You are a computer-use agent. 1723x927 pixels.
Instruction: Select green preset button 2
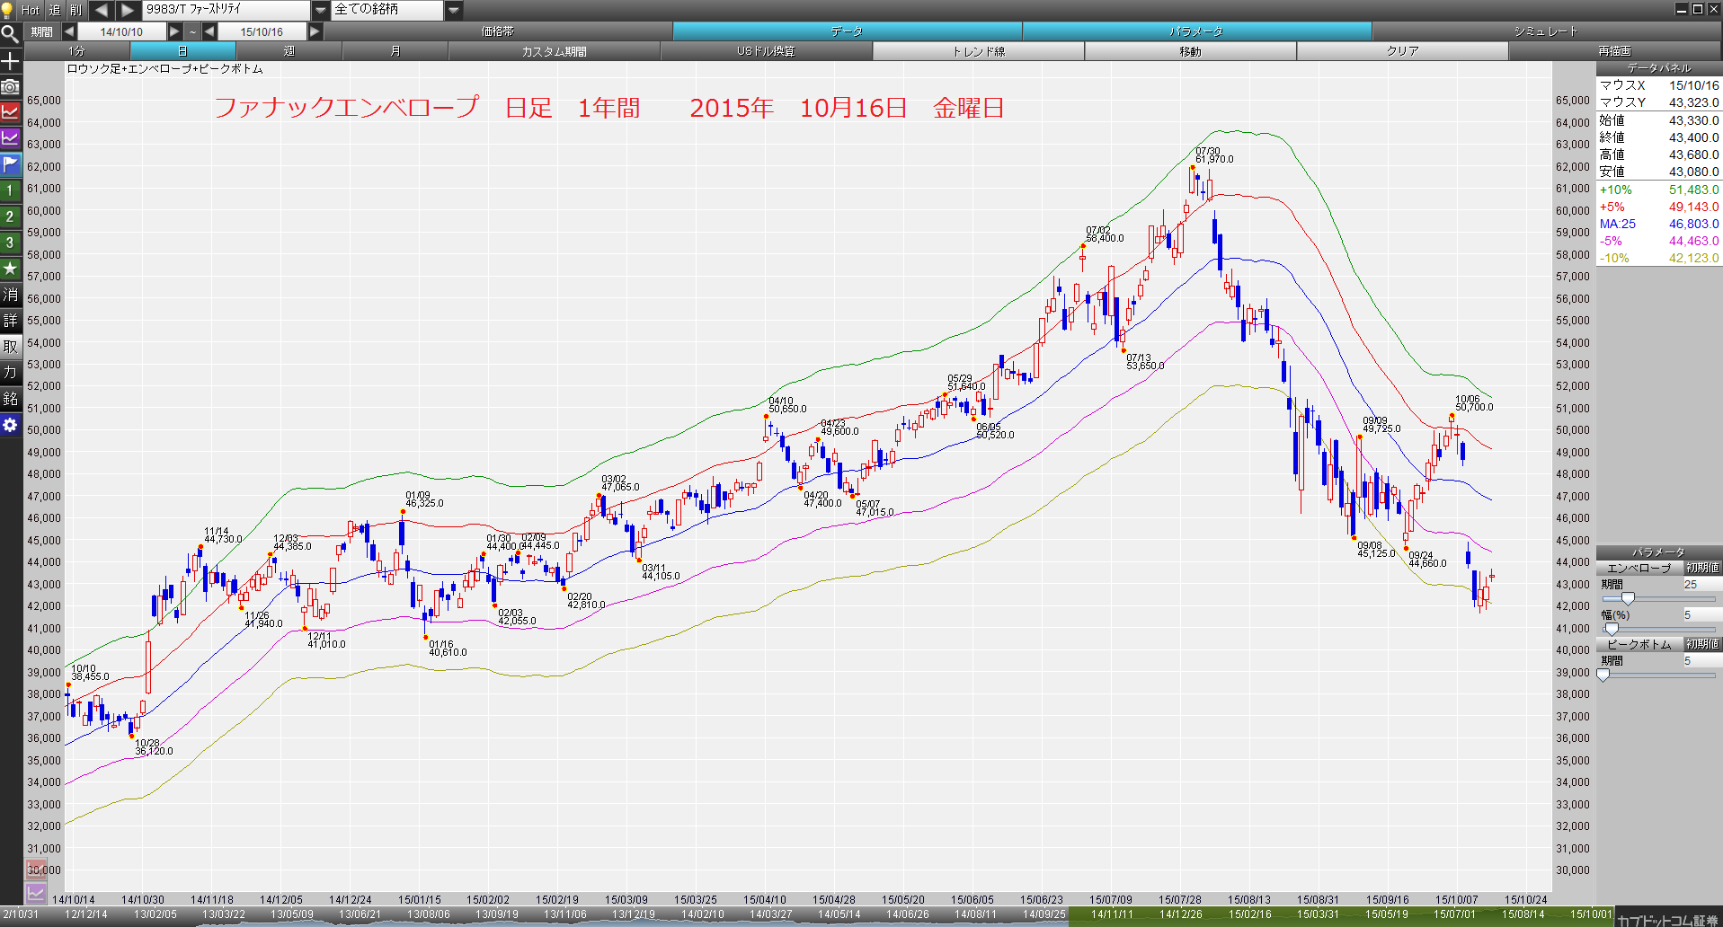(x=10, y=216)
